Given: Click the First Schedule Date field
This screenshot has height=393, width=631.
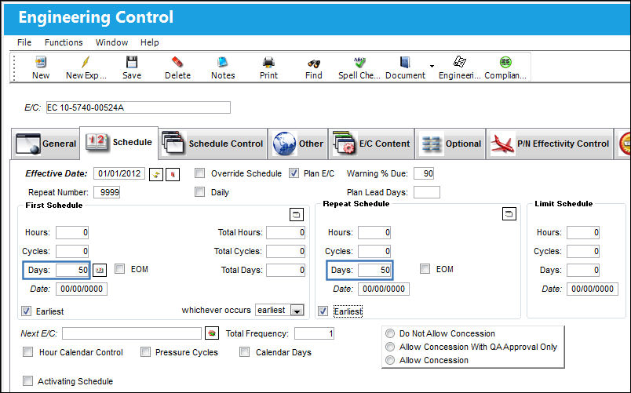Looking at the screenshot, I should 82,289.
